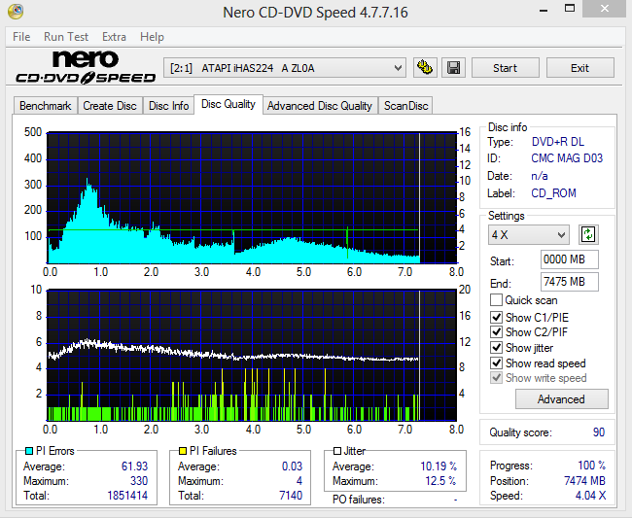Click the disc type DVD+R DL
This screenshot has width=632, height=518.
(x=558, y=142)
